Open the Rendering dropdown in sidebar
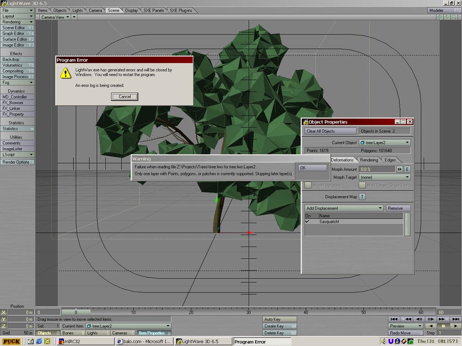 [17, 22]
